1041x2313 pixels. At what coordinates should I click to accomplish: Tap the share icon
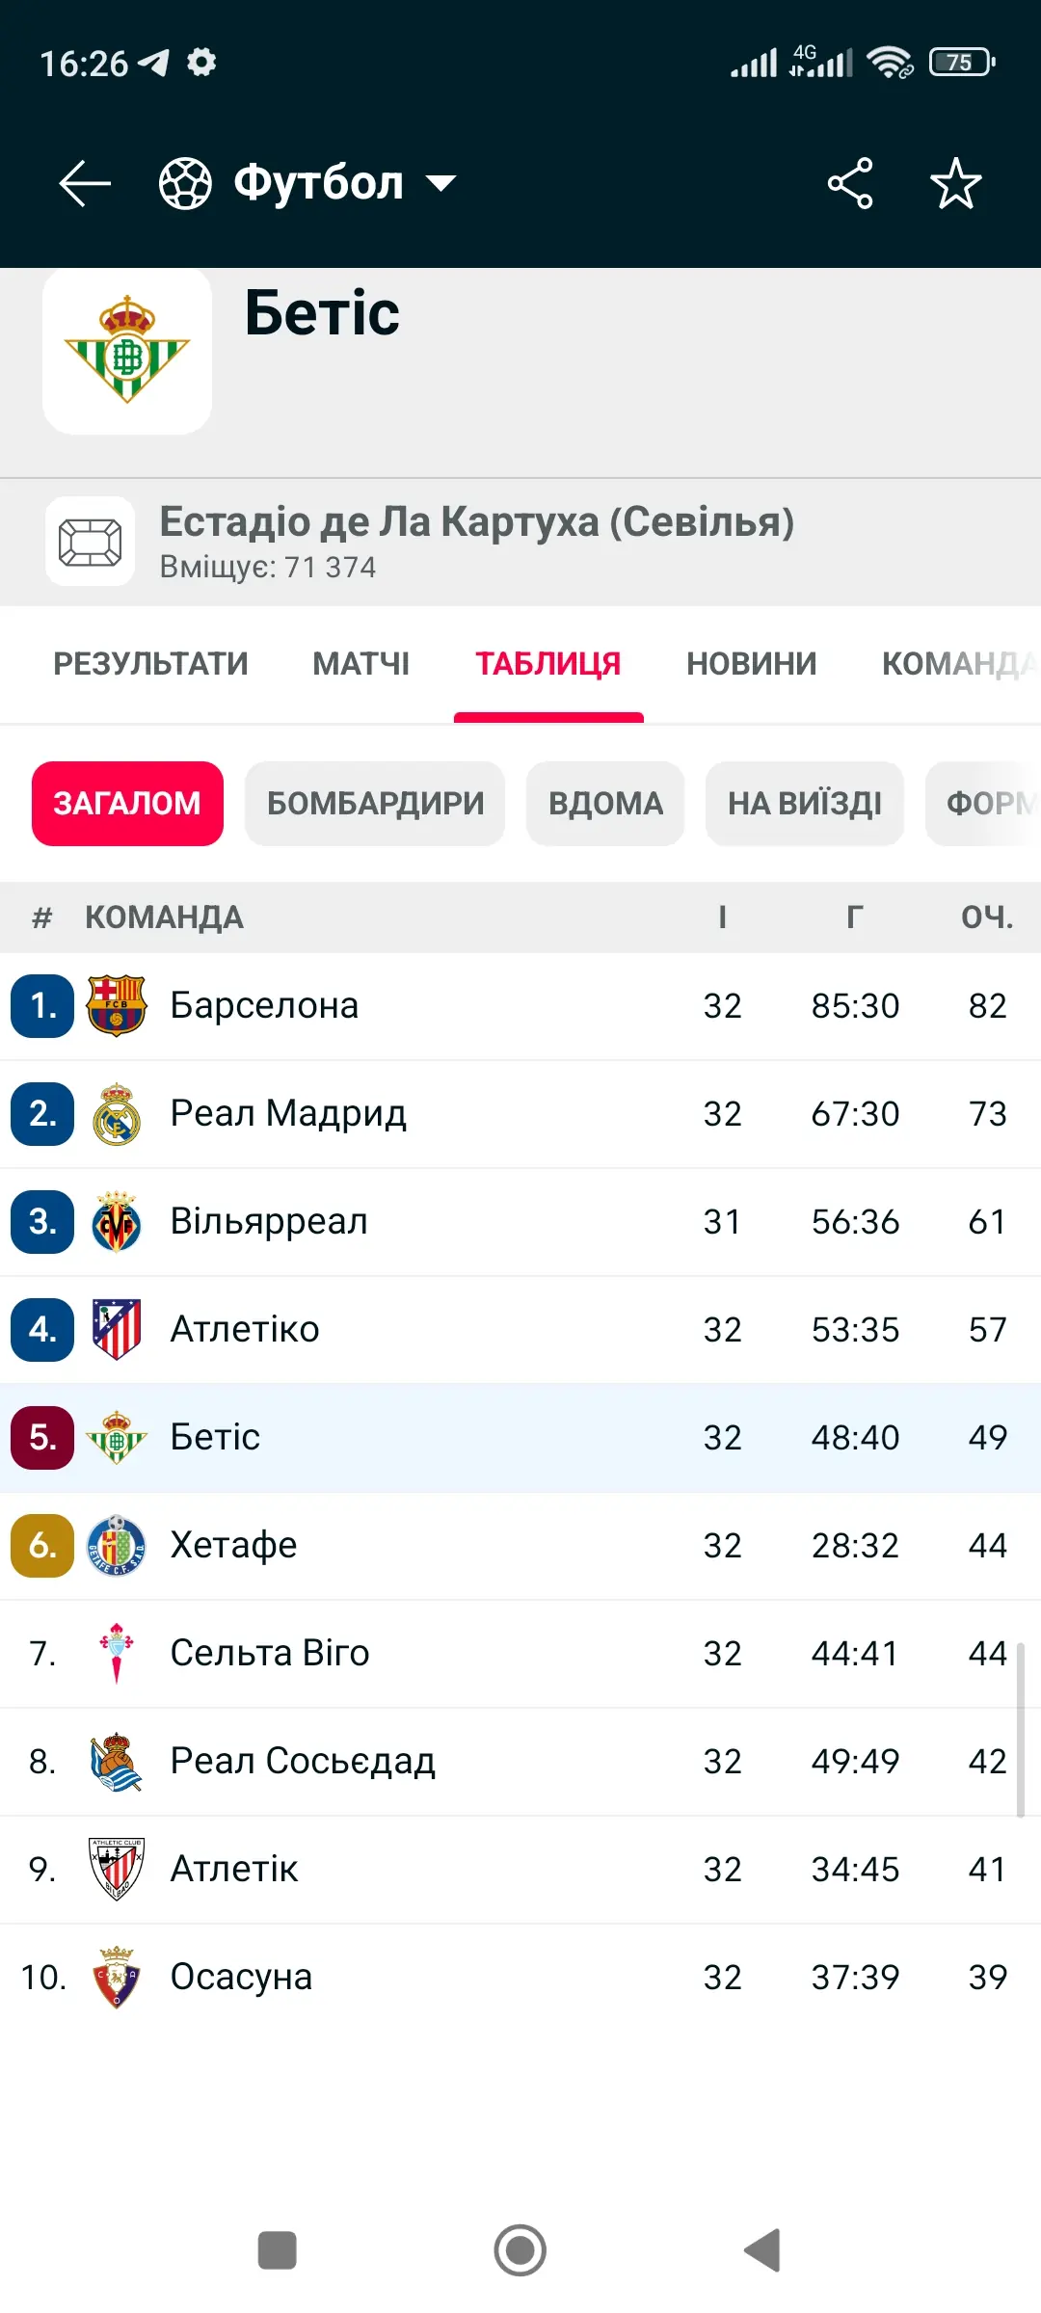[x=850, y=183]
